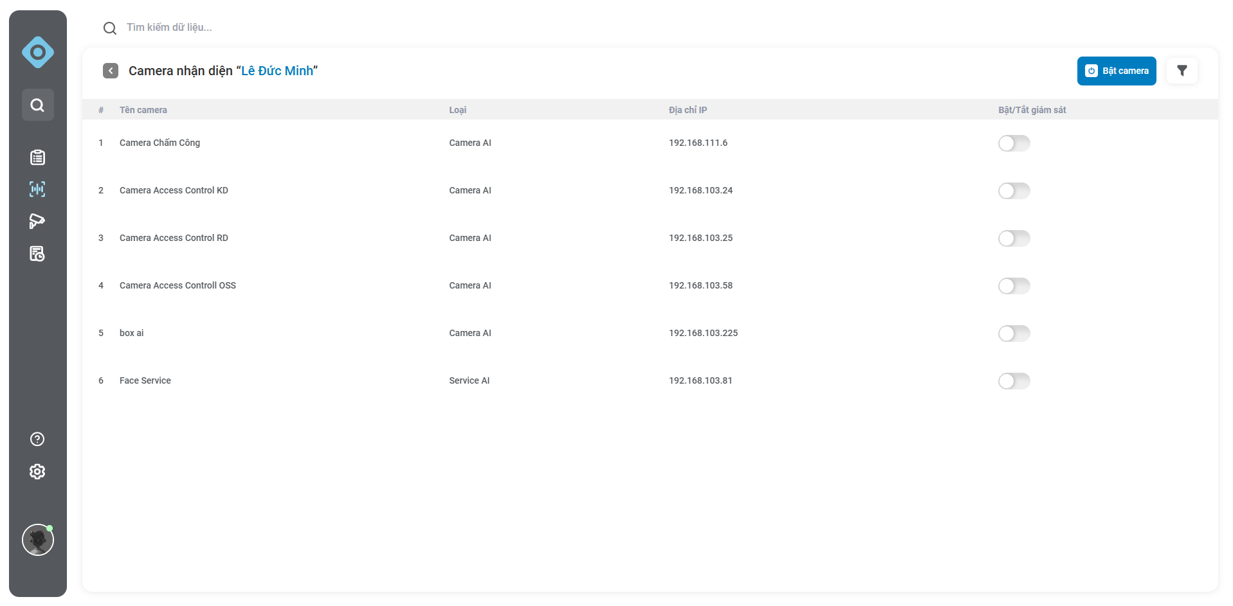Open the sidebar search icon
Image resolution: width=1233 pixels, height=606 pixels.
tap(38, 105)
